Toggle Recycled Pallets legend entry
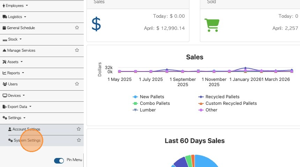The height and width of the screenshot is (167, 300). (x=219, y=97)
